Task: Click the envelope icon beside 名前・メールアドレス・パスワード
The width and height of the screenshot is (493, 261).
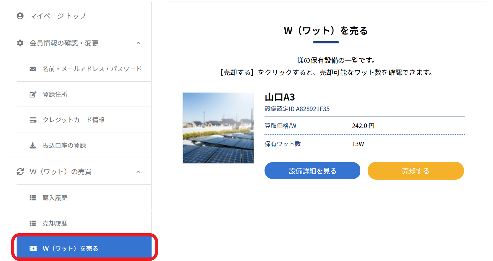Action: point(33,69)
